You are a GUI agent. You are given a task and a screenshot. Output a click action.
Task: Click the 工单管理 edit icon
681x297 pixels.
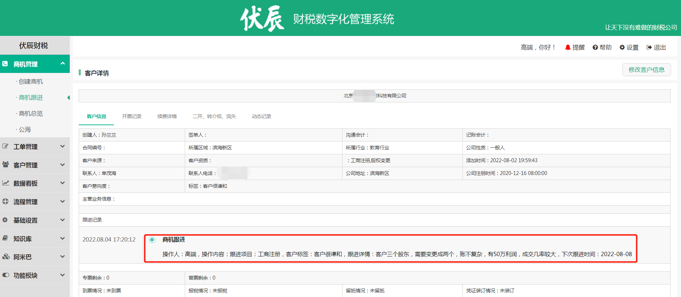coord(5,146)
